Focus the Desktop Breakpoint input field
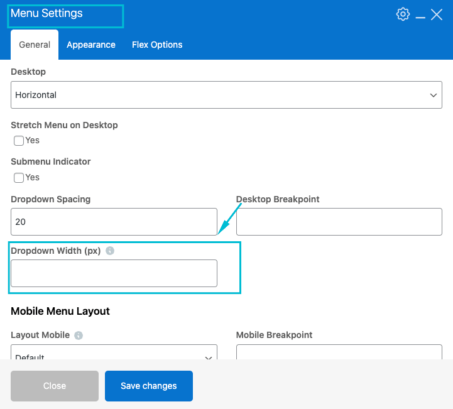Screen dimensions: 453x409 (339, 222)
